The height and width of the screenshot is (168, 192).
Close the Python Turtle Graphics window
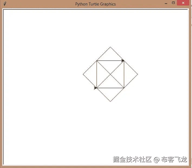pos(183,3)
